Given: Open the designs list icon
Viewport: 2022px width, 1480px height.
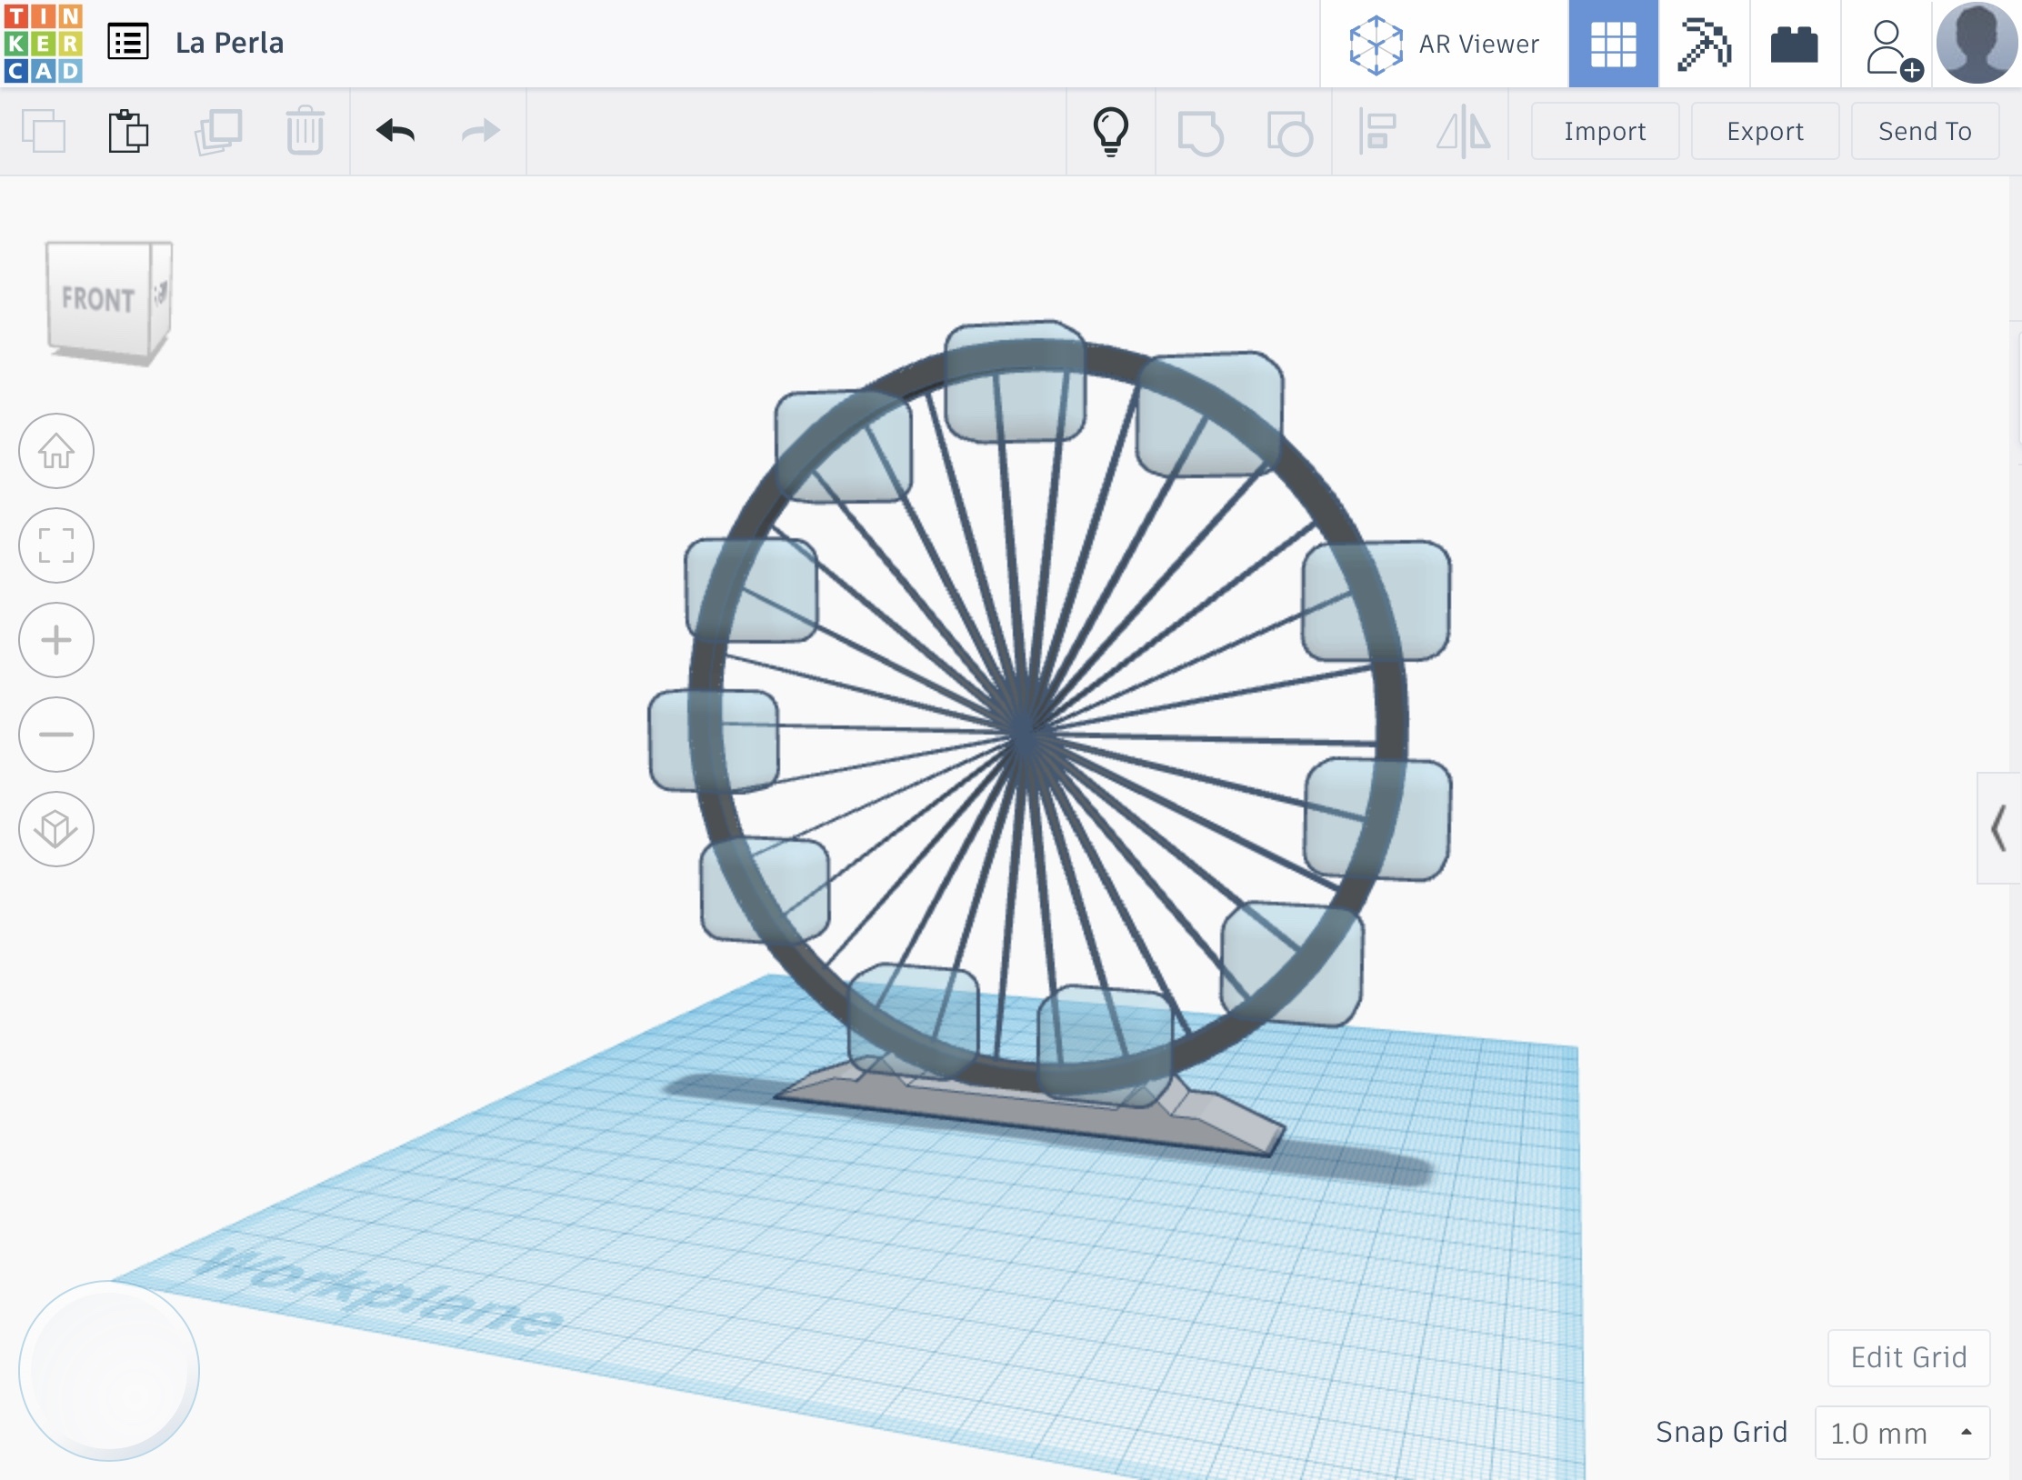Looking at the screenshot, I should [x=128, y=43].
